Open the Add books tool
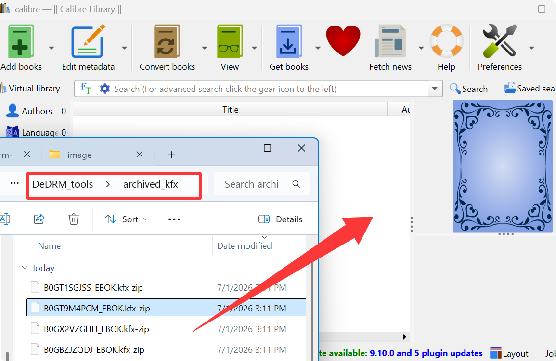This screenshot has width=556, height=361. pyautogui.click(x=21, y=47)
